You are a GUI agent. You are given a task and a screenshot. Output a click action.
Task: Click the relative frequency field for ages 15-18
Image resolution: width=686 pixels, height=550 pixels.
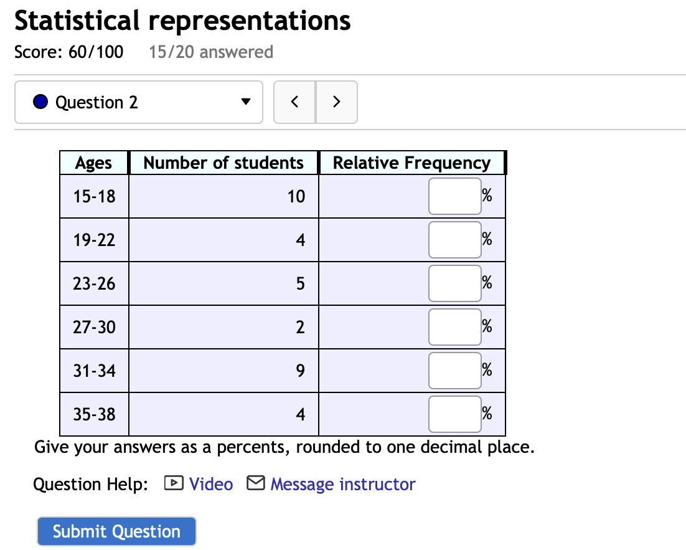click(454, 196)
